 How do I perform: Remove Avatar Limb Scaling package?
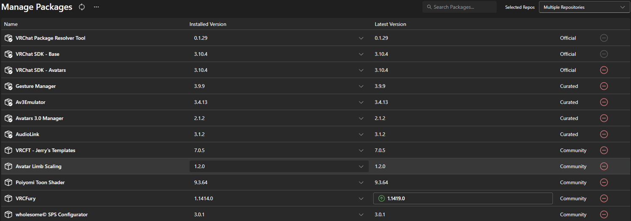[x=604, y=166]
